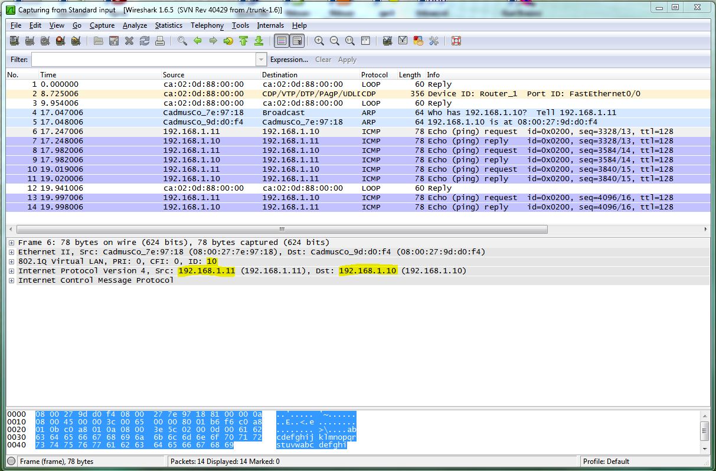Toggle packet list colorization
This screenshot has height=471, width=716.
[282, 41]
